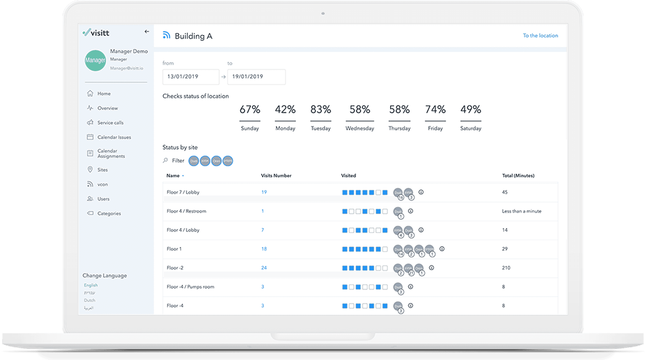The width and height of the screenshot is (646, 360).
Task: Select Friday 74% check status
Action: [x=435, y=117]
